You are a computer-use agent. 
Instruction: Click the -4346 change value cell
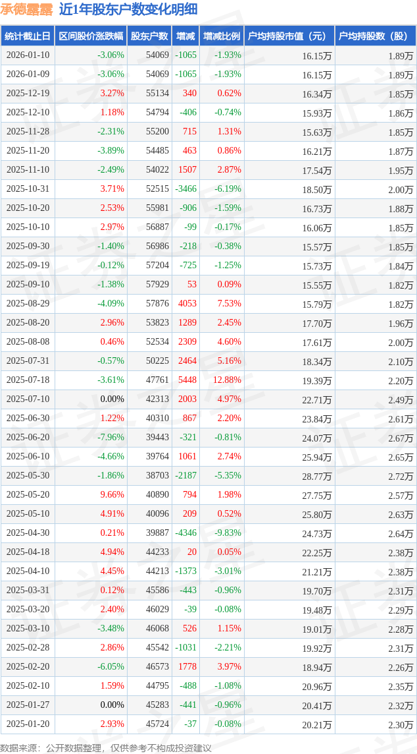coord(185,533)
